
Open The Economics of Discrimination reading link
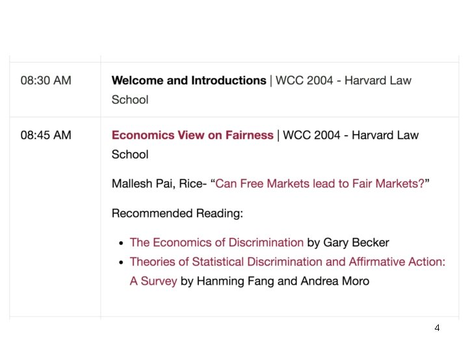click(216, 242)
